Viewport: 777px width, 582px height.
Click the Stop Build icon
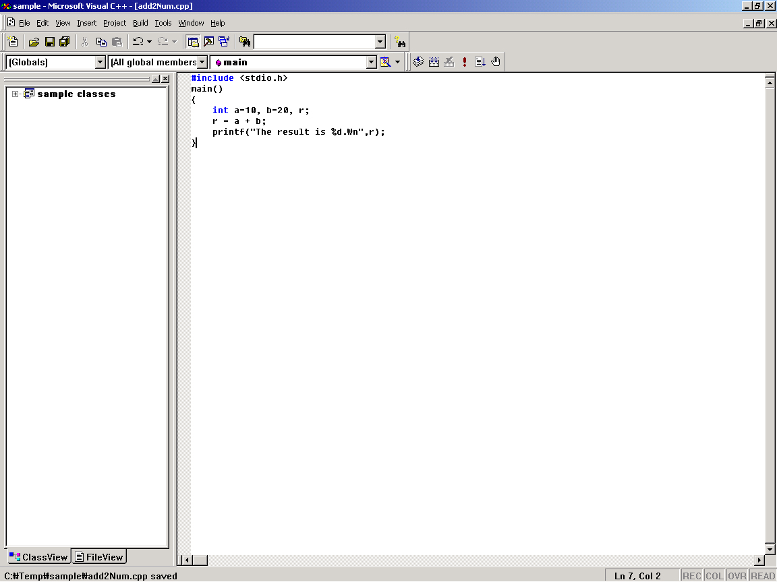(449, 62)
